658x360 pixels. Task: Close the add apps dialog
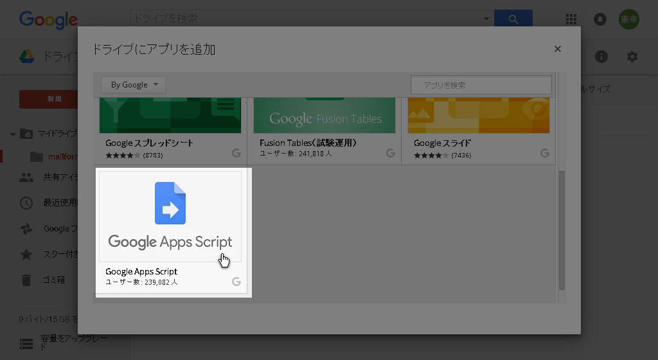(558, 49)
